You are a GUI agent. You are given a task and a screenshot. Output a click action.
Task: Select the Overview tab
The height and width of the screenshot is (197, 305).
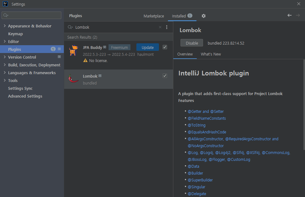(x=185, y=54)
